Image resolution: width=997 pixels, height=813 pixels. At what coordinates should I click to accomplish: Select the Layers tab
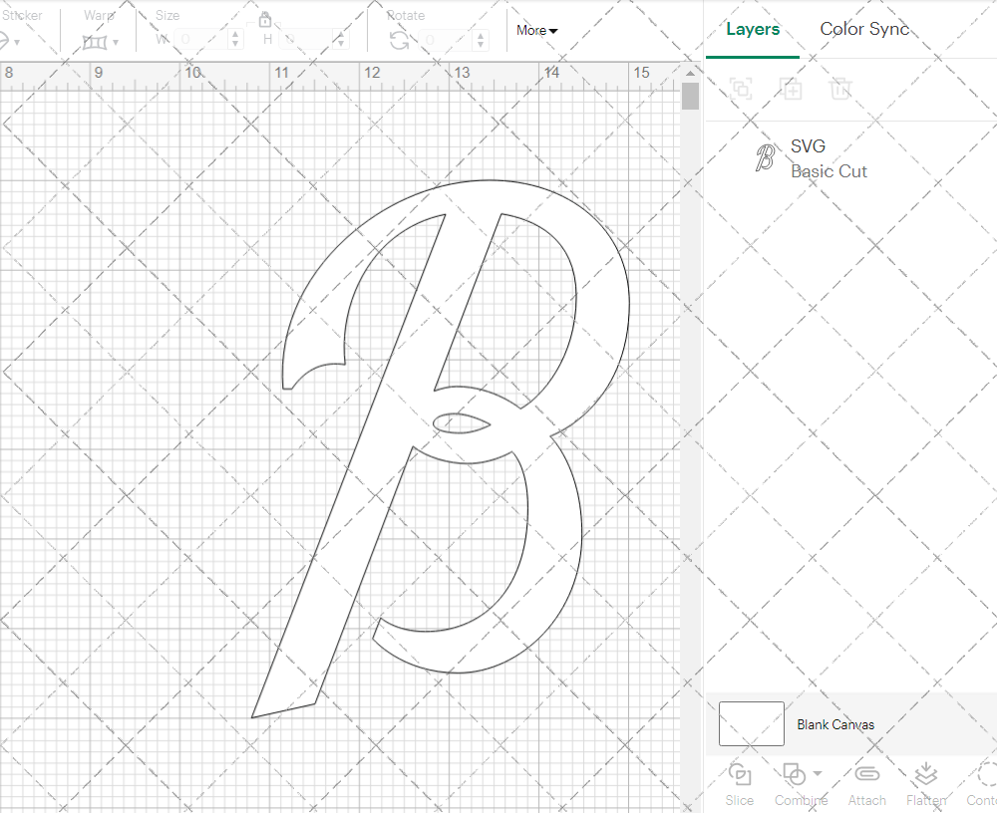point(753,29)
